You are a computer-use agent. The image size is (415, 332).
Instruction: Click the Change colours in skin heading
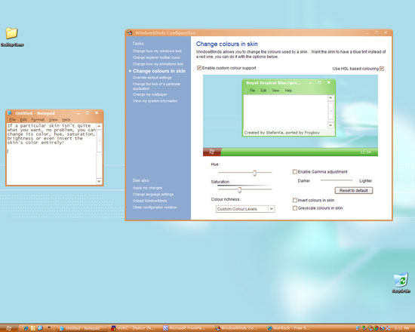point(227,44)
